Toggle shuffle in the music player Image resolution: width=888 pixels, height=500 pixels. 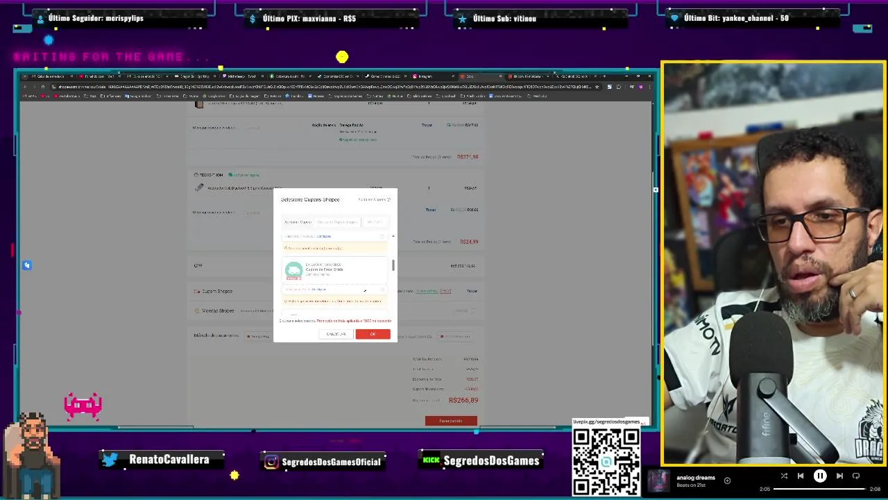pos(784,476)
